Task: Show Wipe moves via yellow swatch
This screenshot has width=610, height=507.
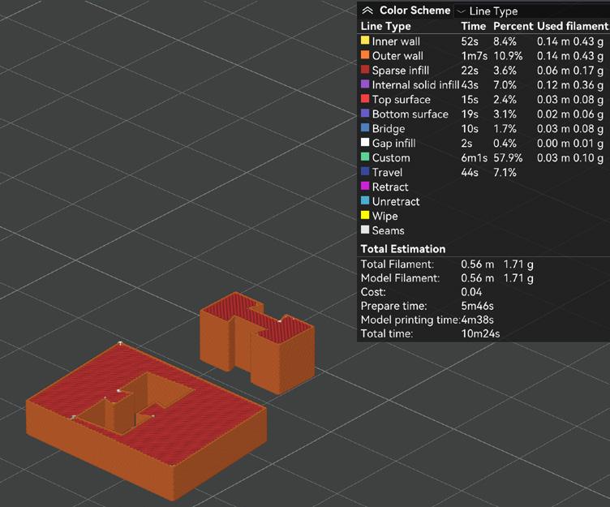Action: click(x=364, y=215)
